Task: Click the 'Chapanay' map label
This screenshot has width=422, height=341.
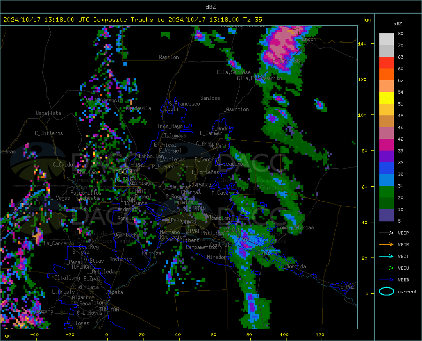Action: pyautogui.click(x=200, y=184)
